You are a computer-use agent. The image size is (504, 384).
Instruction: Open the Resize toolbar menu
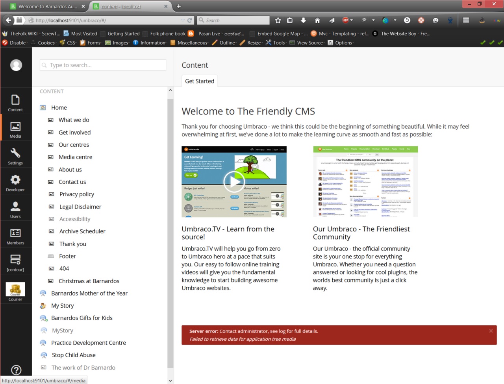coord(251,42)
